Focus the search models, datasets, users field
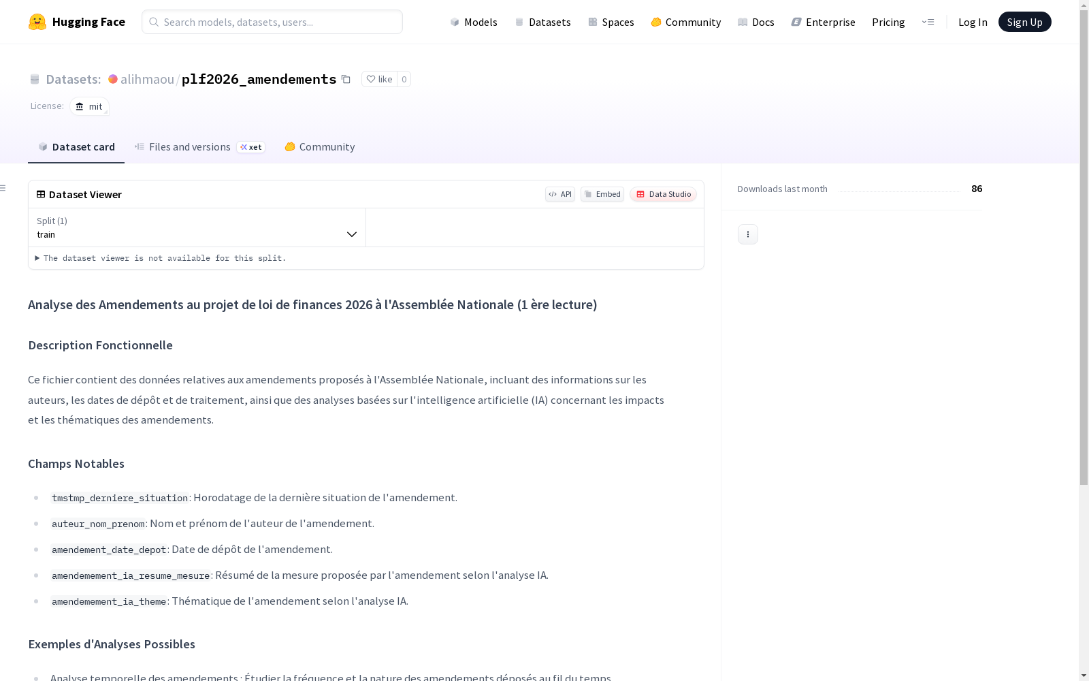The image size is (1089, 681). pyautogui.click(x=272, y=22)
